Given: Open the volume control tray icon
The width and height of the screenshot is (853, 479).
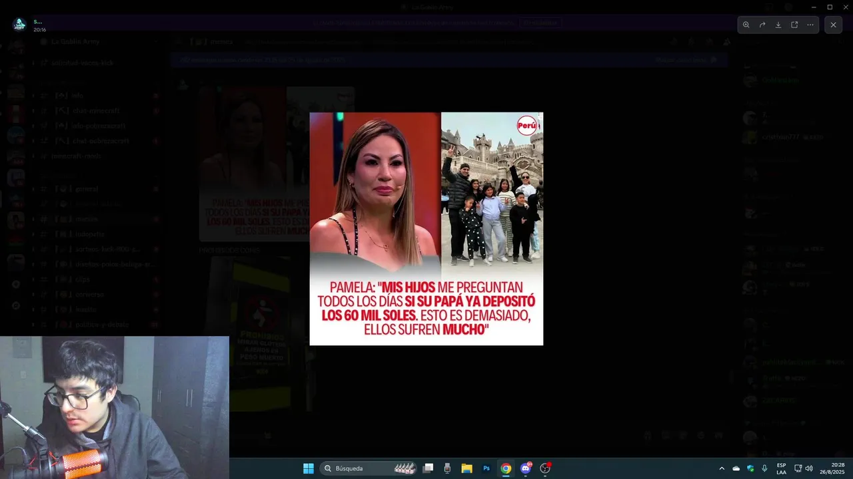Looking at the screenshot, I should tap(809, 468).
